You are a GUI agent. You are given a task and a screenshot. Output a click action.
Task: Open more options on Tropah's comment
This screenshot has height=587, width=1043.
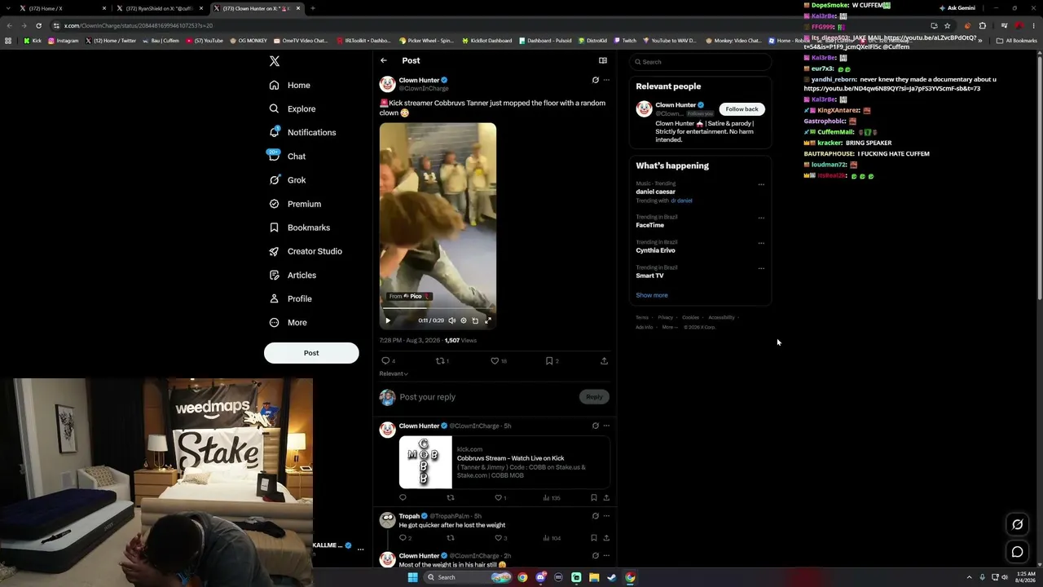[x=606, y=516]
